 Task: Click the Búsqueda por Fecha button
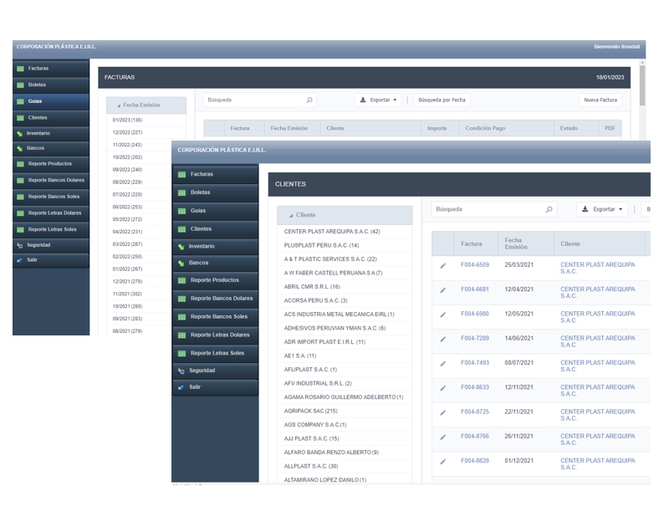tap(442, 100)
